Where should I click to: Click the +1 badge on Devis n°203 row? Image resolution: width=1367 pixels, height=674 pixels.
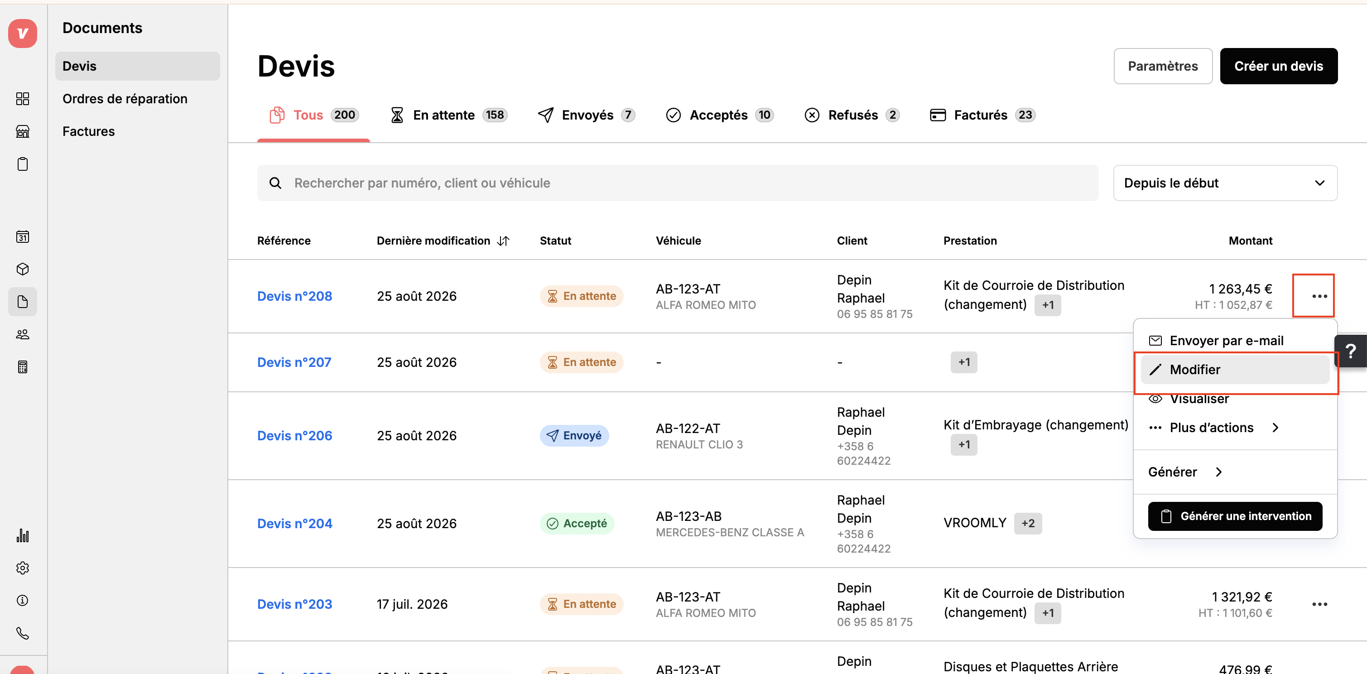point(1048,613)
